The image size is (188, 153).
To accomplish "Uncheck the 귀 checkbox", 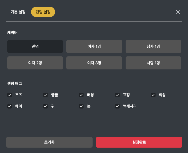I will 45,106.
